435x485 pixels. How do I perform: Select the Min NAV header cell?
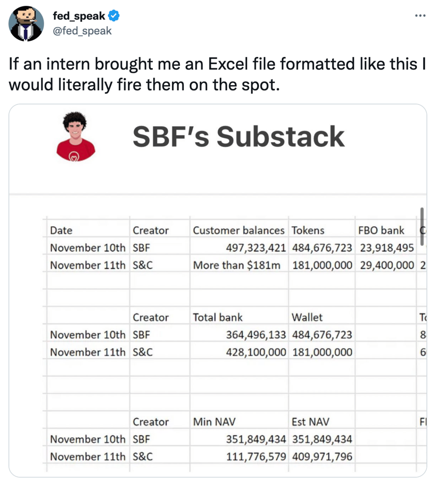pyautogui.click(x=239, y=422)
